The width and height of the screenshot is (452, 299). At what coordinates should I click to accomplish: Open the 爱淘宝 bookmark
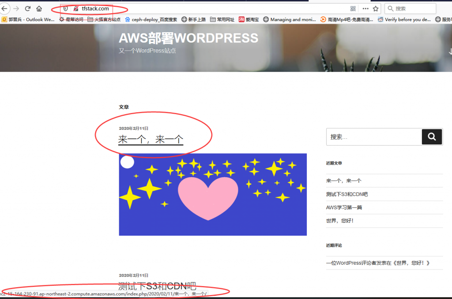click(x=249, y=19)
